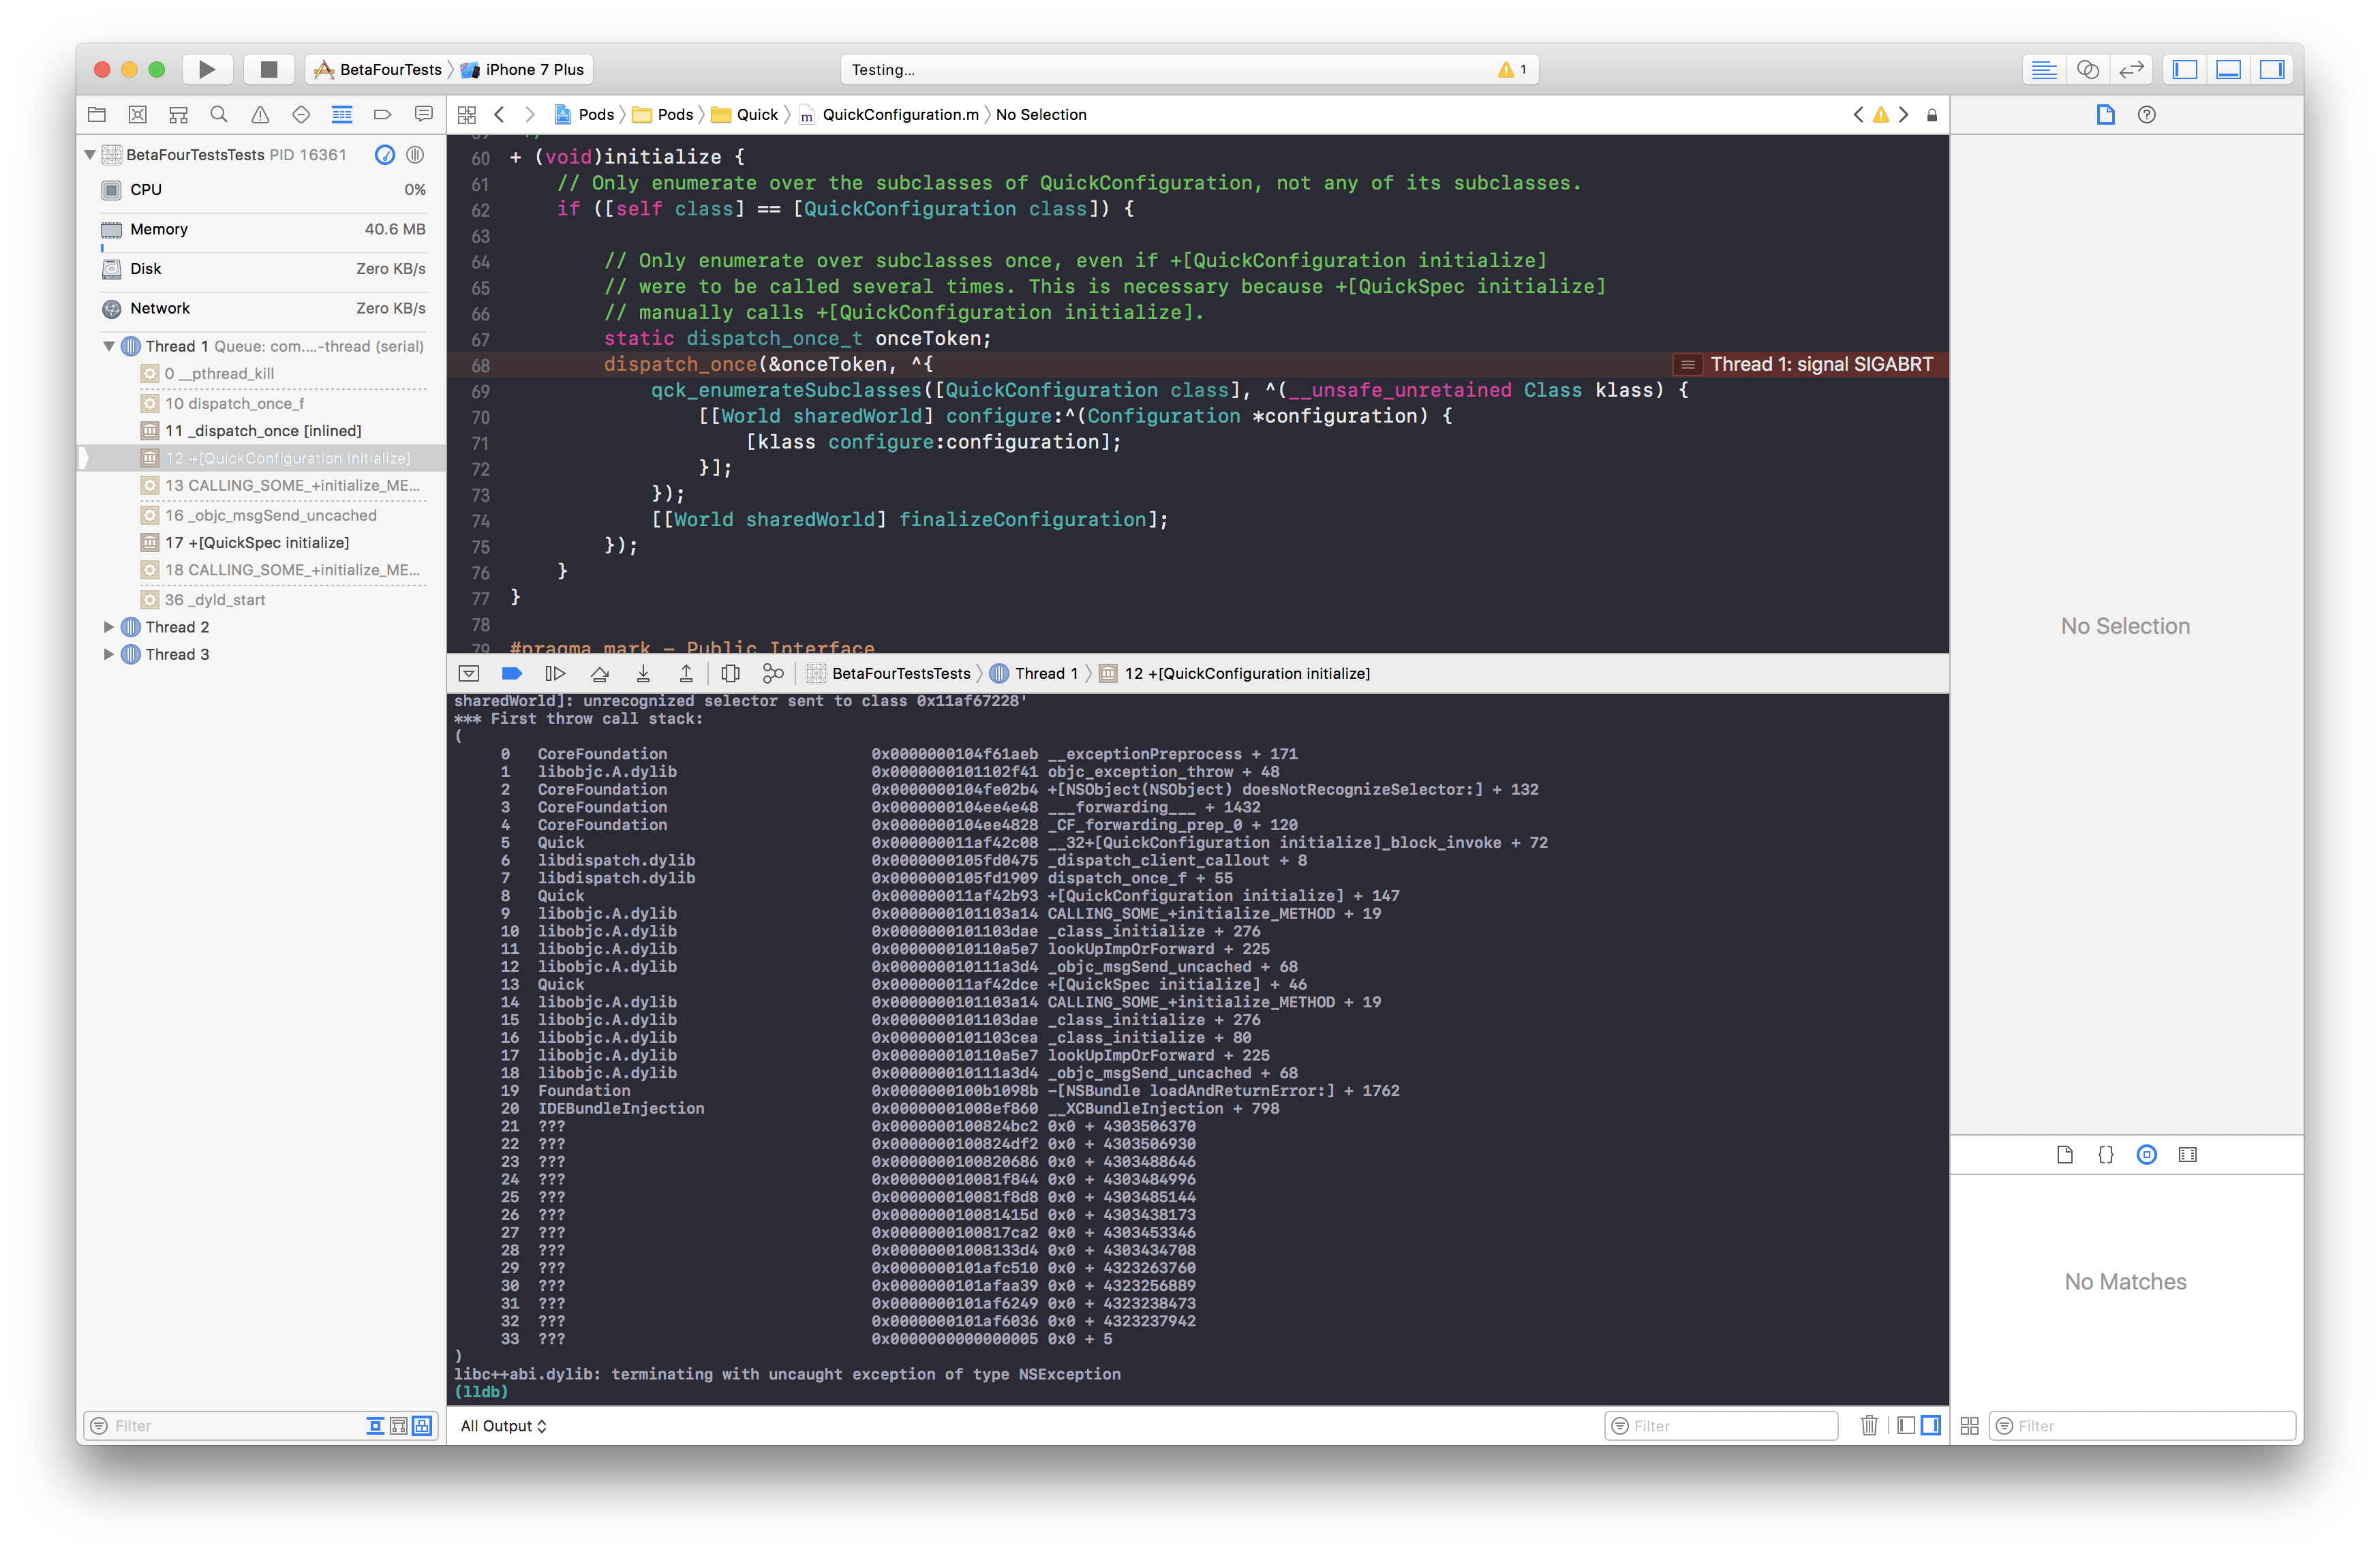Select BetaFourTests scheme in toolbar
The image size is (2380, 1554).
coord(378,69)
